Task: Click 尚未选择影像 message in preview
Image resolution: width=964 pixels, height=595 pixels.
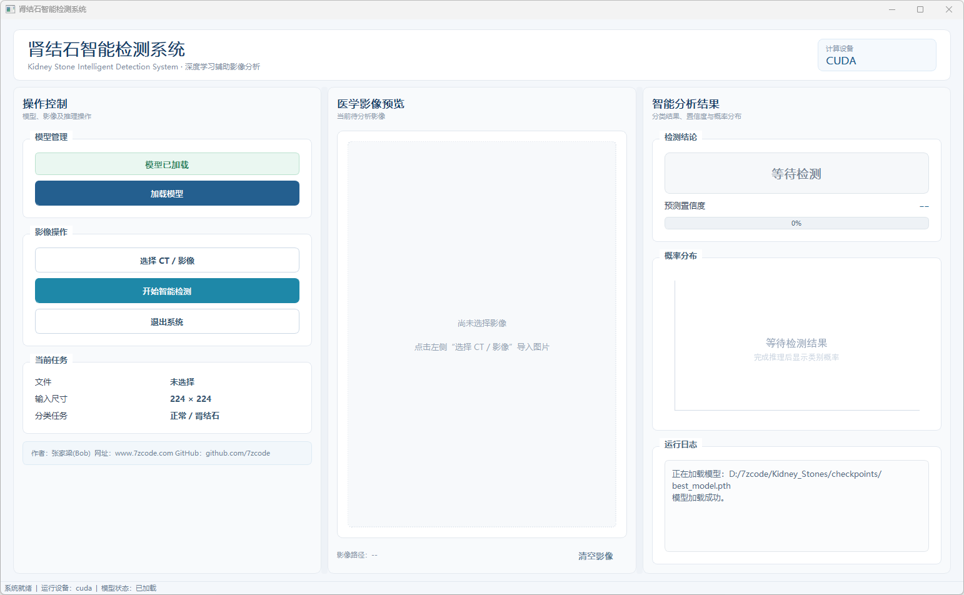Action: coord(482,323)
